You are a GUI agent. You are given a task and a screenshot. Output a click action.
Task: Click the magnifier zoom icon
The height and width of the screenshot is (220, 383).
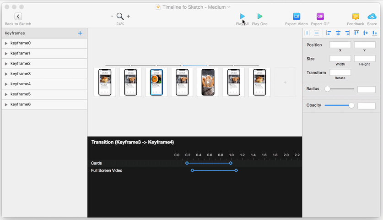click(120, 16)
